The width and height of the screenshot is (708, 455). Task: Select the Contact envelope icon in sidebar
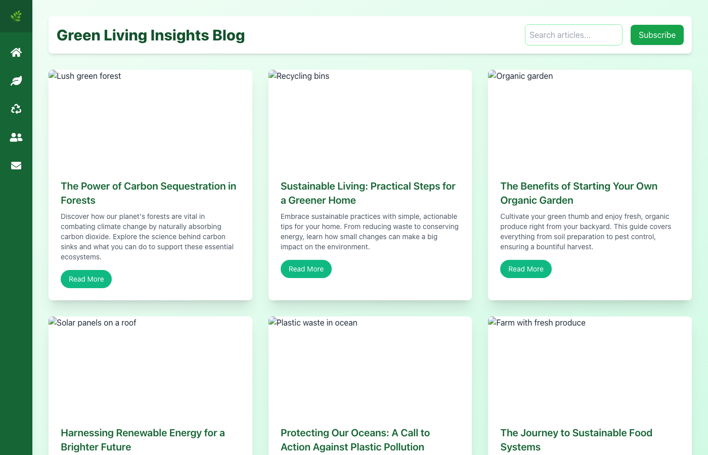click(16, 165)
